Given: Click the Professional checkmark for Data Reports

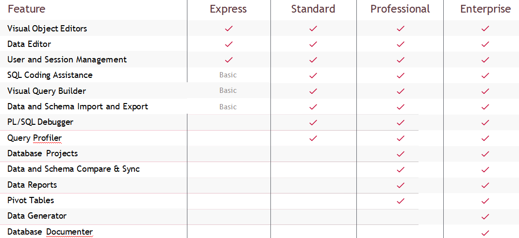Looking at the screenshot, I should [401, 185].
